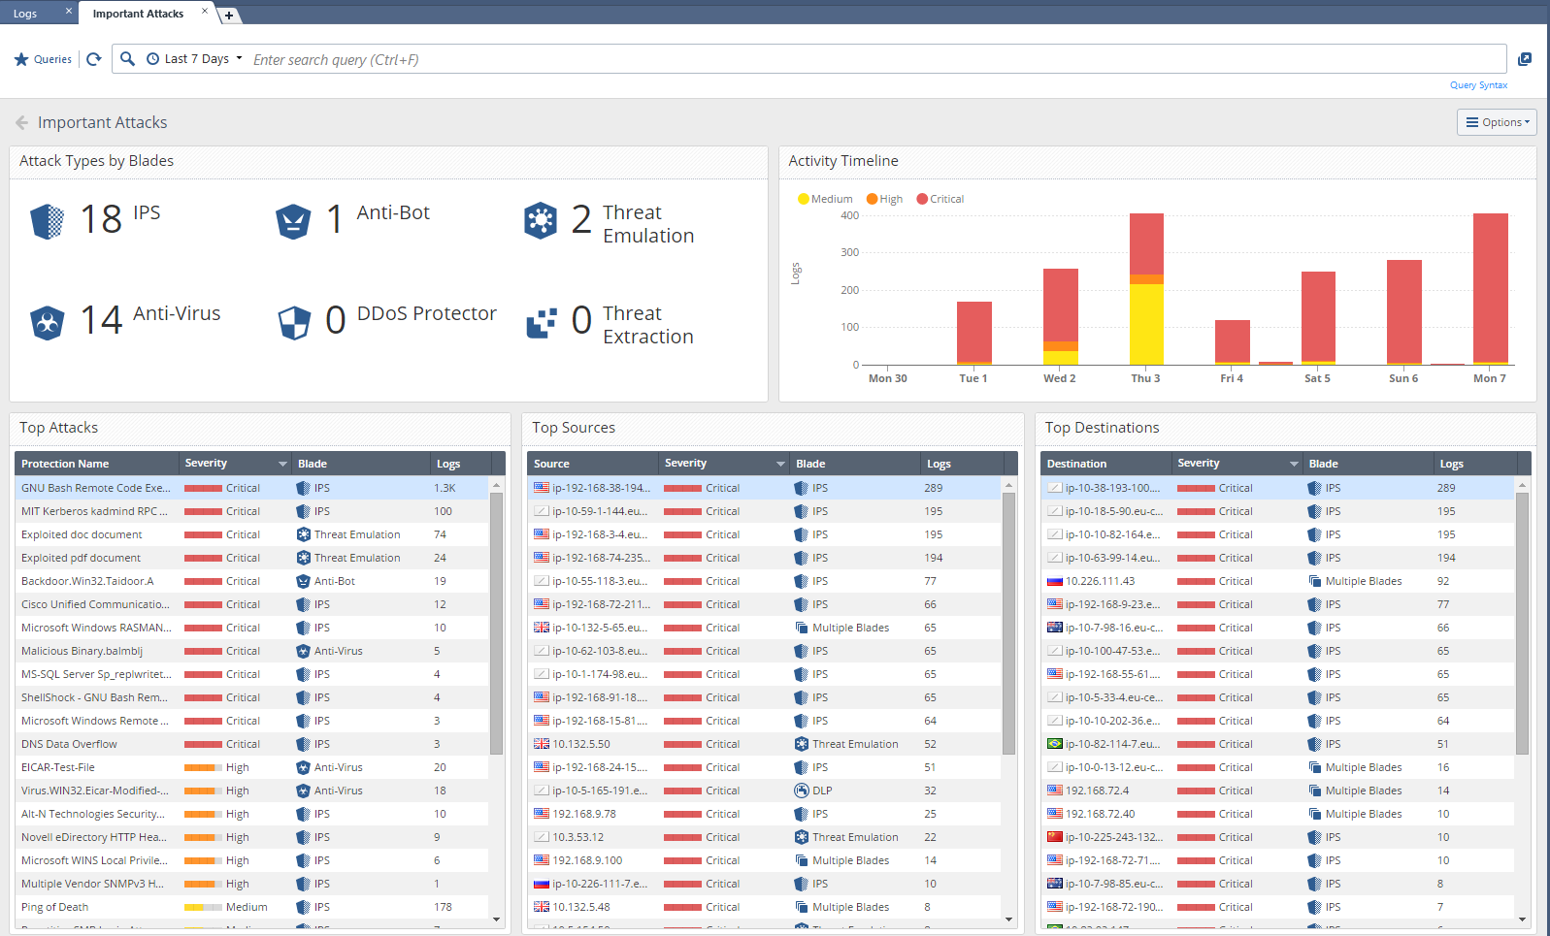1550x936 pixels.
Task: Select the Anti-Bot blade icon
Action: point(293,221)
